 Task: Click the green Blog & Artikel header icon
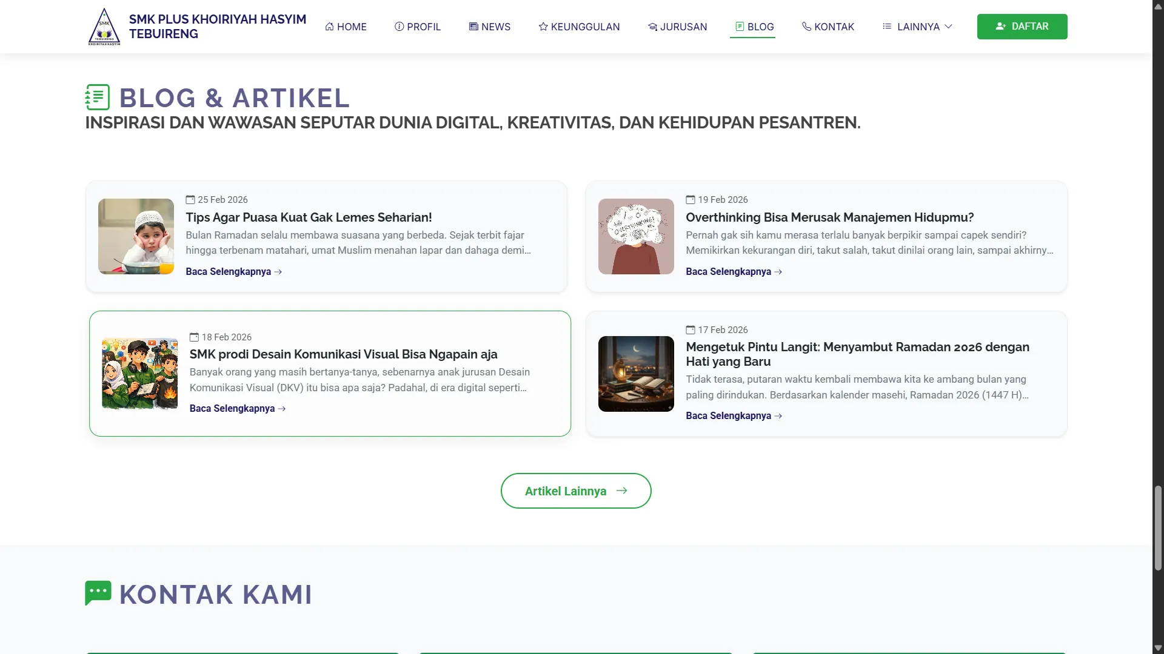98,97
